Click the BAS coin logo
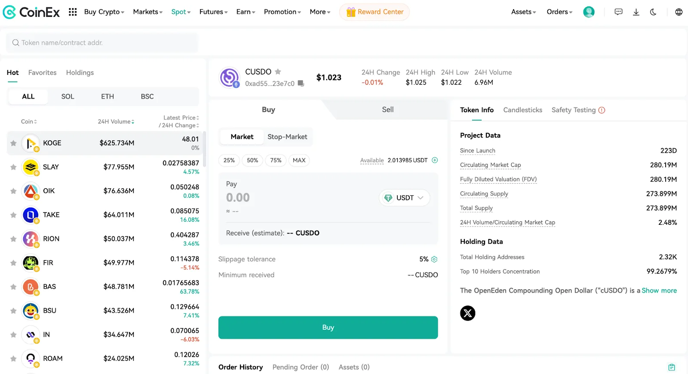688x374 pixels. click(31, 287)
